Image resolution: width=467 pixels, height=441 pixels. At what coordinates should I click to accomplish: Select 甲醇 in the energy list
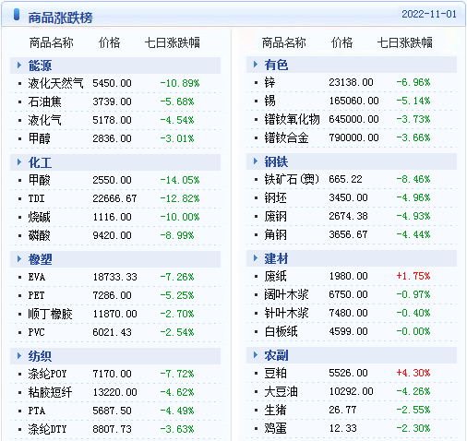[x=39, y=138]
